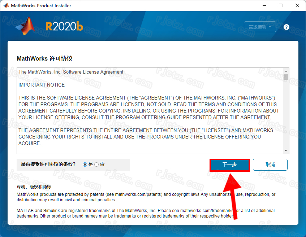Click the MathWorks icon in the title bar

pyautogui.click(x=6, y=5)
